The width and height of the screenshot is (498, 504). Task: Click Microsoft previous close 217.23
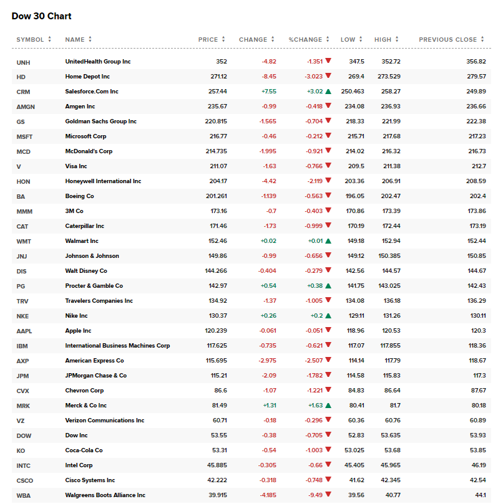[477, 136]
